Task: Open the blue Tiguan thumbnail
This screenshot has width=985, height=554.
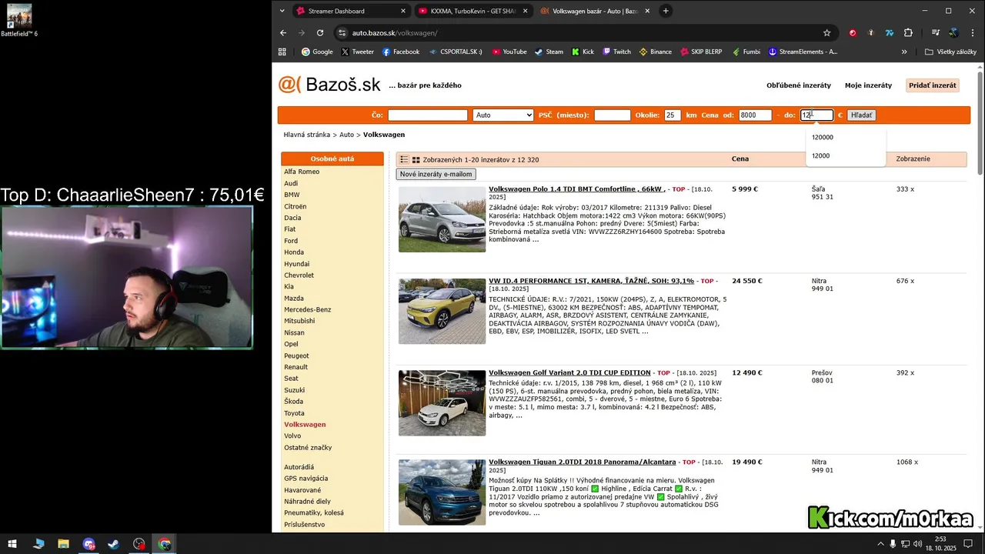Action: coord(442,492)
